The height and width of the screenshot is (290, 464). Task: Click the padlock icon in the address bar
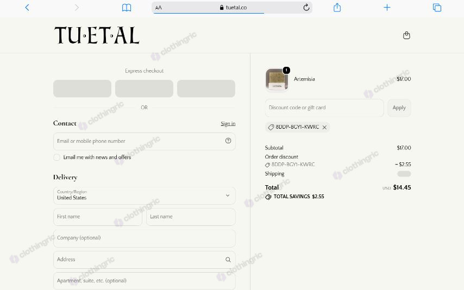click(222, 8)
